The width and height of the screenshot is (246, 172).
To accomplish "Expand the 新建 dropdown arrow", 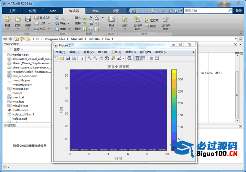I will click(x=8, y=29).
